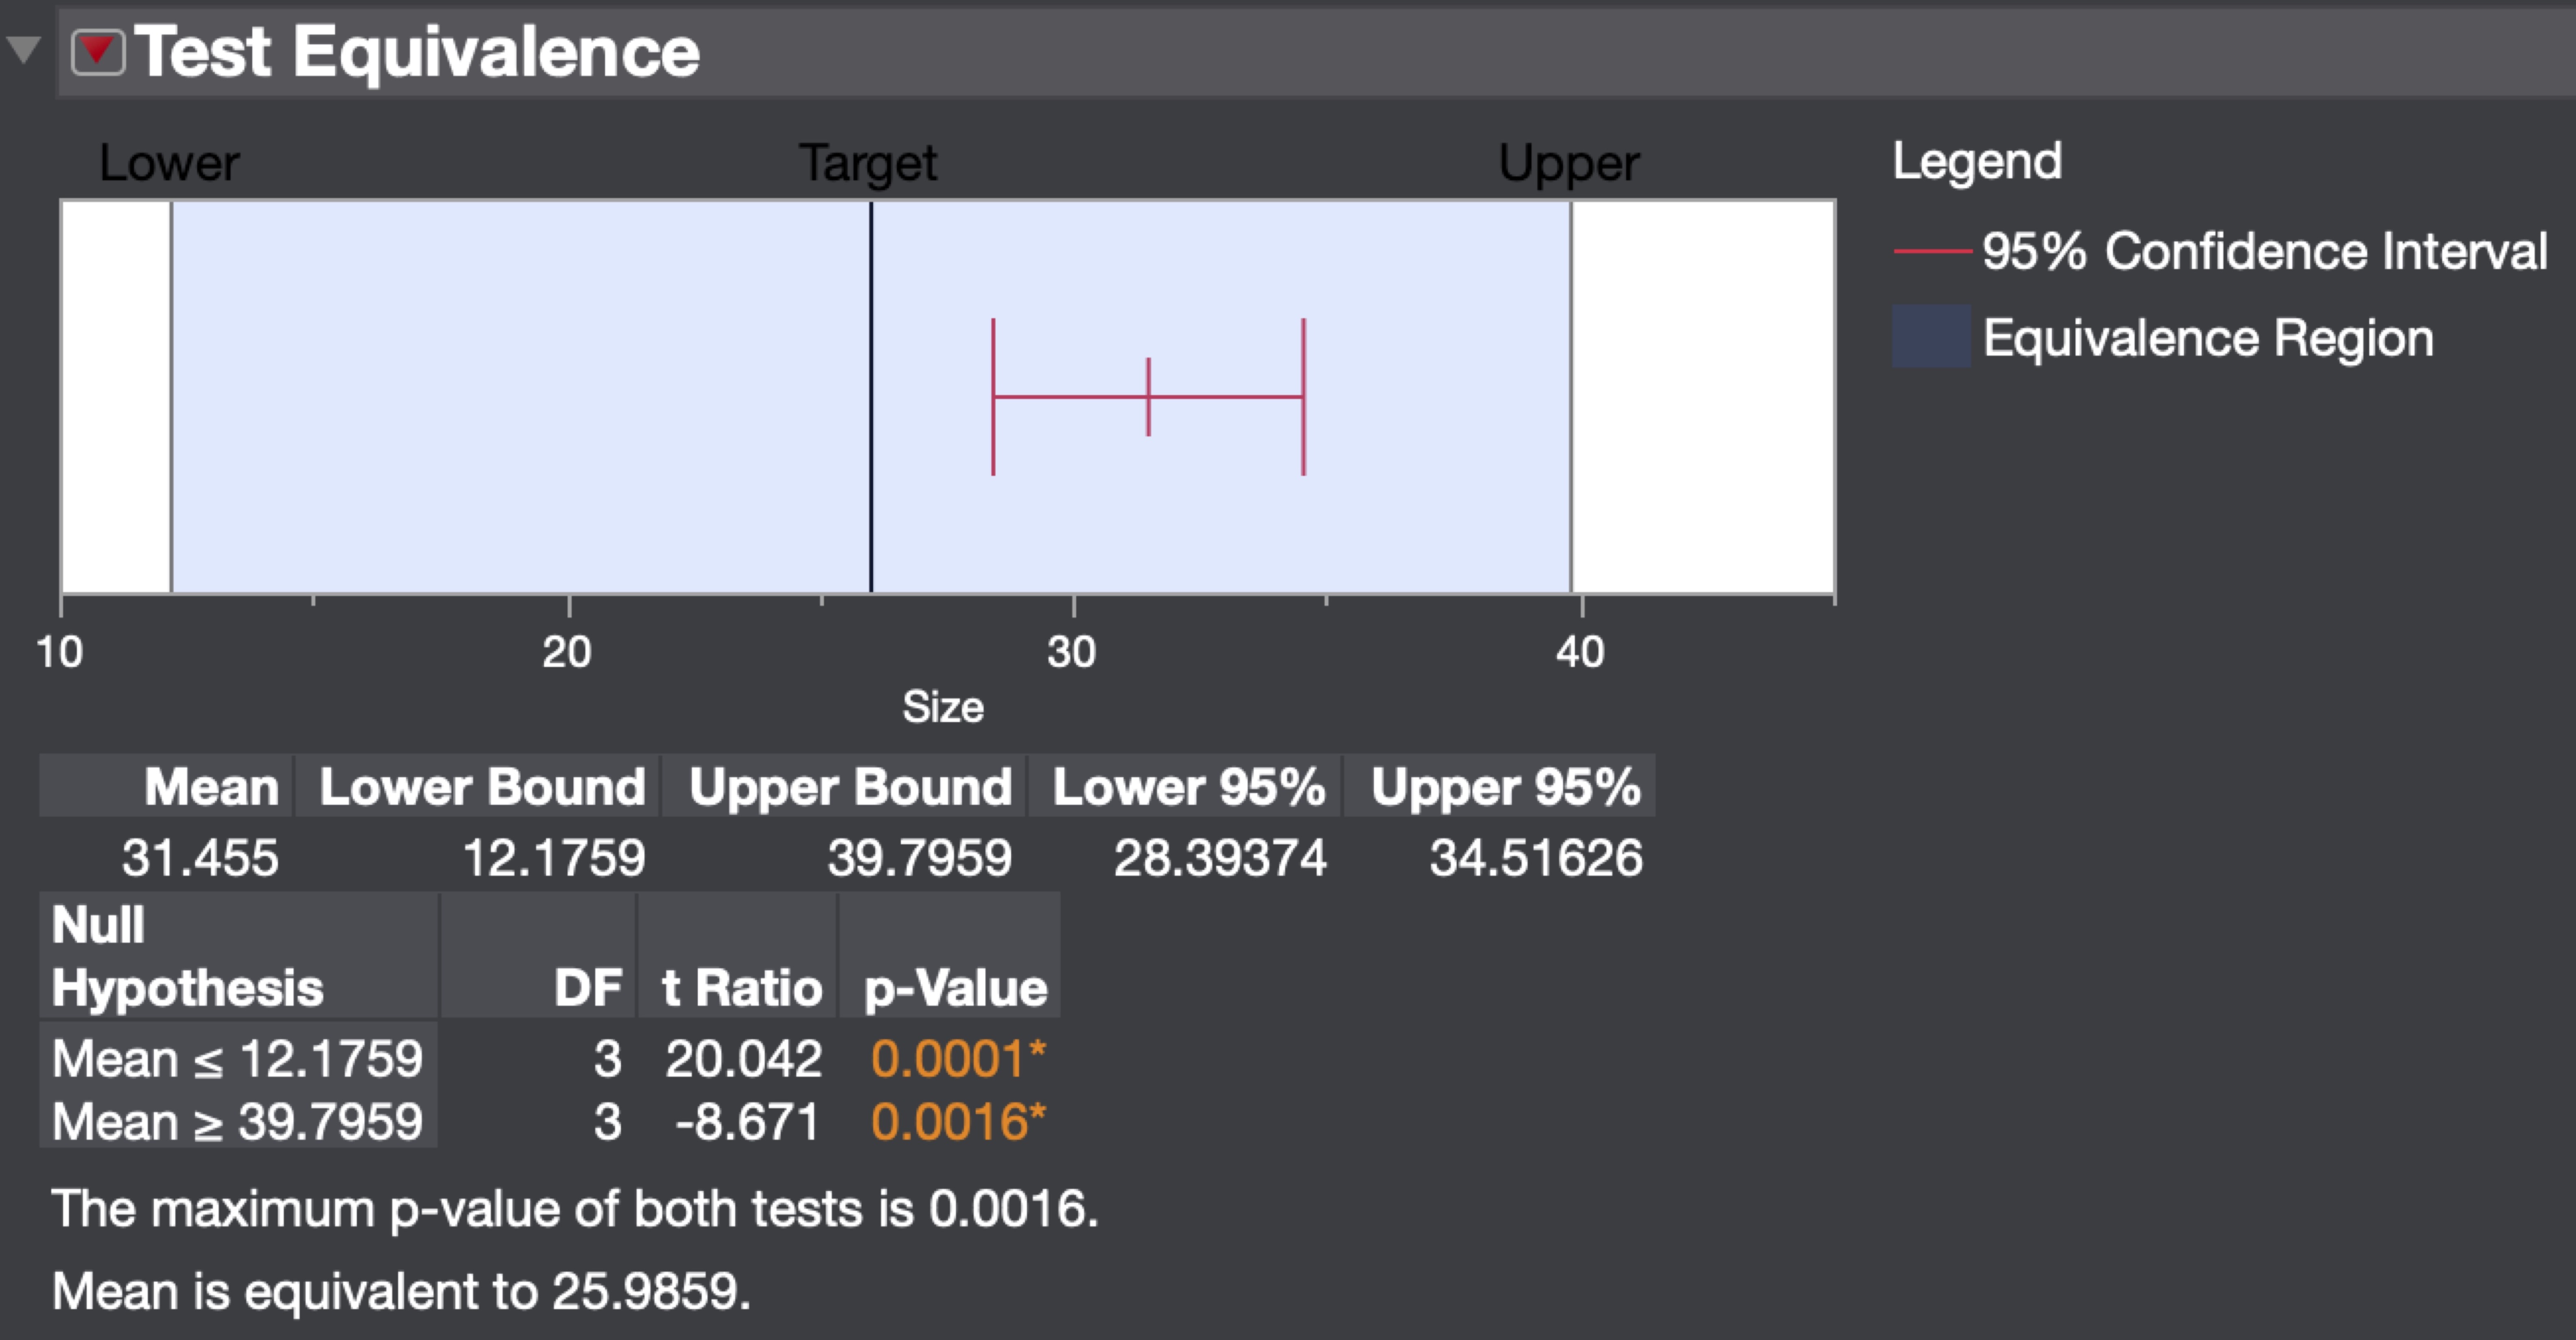Image resolution: width=2576 pixels, height=1340 pixels.
Task: Click axis tick label 10
Action: pos(59,653)
